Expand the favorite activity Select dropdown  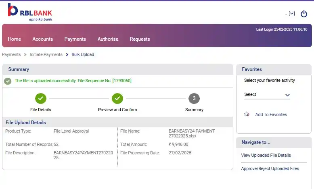pyautogui.click(x=267, y=95)
